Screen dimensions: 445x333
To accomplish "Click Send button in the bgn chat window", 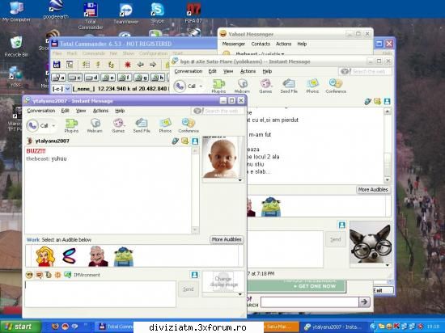I will click(335, 239).
